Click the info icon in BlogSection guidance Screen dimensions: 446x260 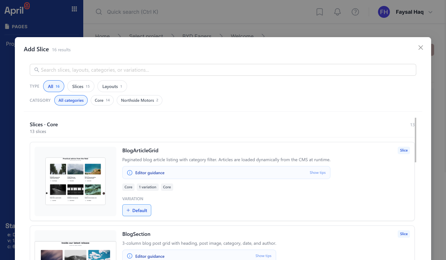click(130, 256)
